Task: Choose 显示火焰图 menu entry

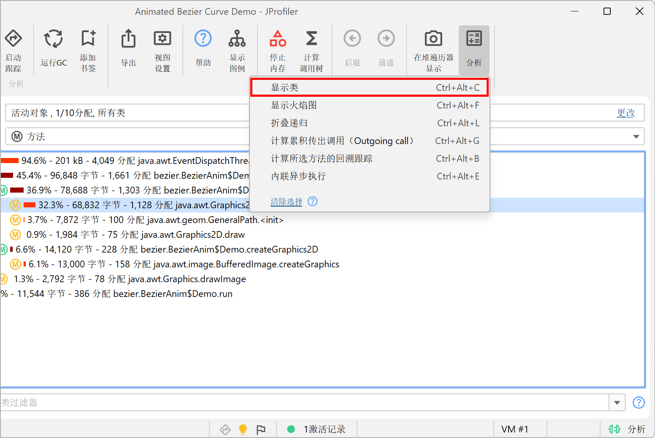Action: (369, 105)
